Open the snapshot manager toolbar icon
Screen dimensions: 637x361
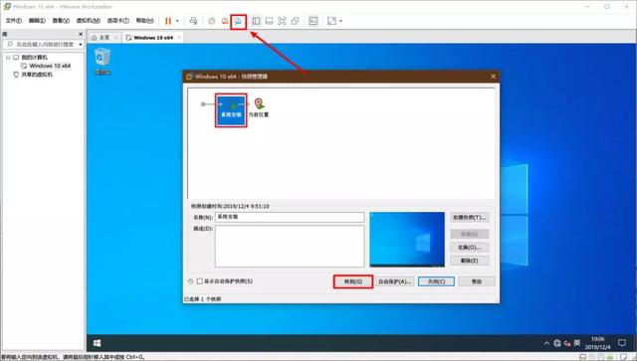239,21
